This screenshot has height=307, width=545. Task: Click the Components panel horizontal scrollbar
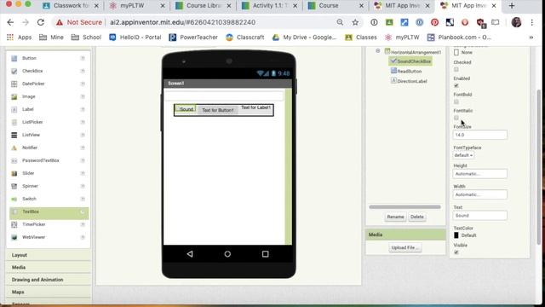(x=405, y=207)
